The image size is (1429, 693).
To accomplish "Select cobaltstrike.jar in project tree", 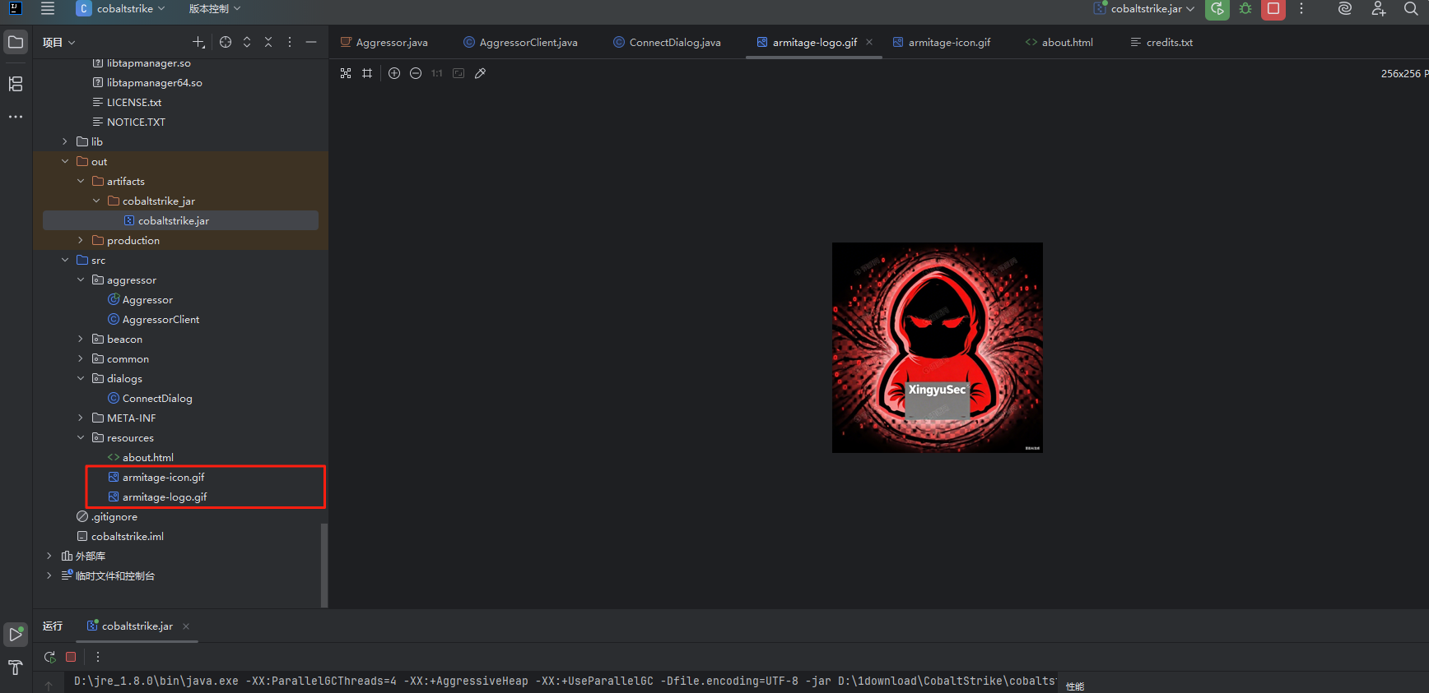I will coord(180,220).
